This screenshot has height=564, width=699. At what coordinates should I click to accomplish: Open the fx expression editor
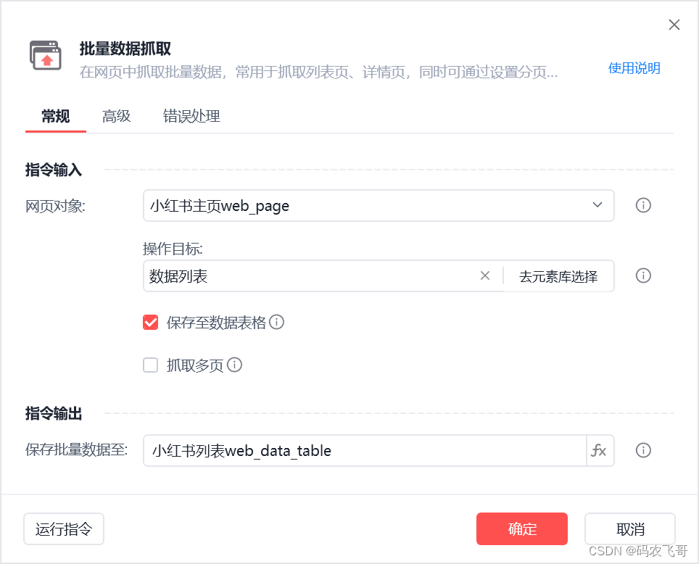click(x=600, y=451)
